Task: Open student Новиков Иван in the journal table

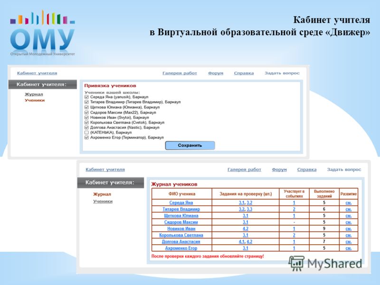Action: pyautogui.click(x=181, y=228)
